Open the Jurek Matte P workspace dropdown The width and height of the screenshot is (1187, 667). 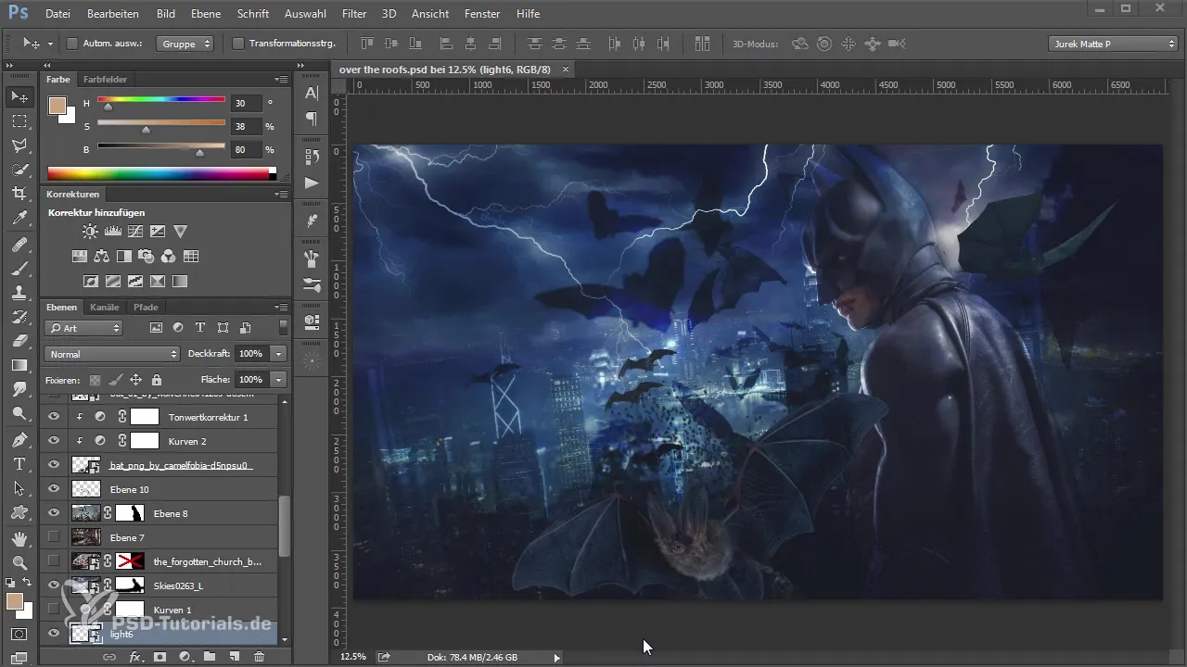1112,44
